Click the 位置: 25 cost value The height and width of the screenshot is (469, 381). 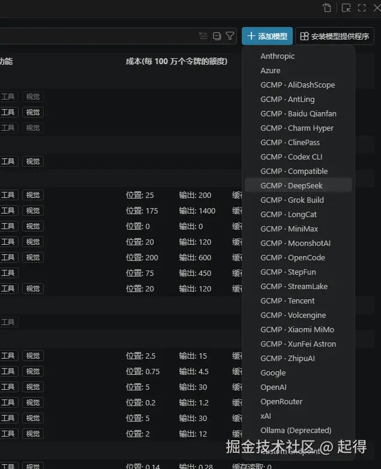(x=140, y=195)
